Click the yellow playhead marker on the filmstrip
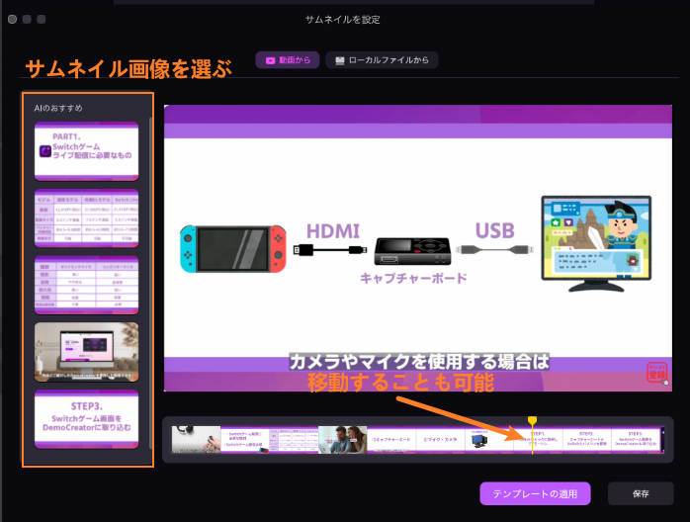This screenshot has width=690, height=522. (532, 421)
